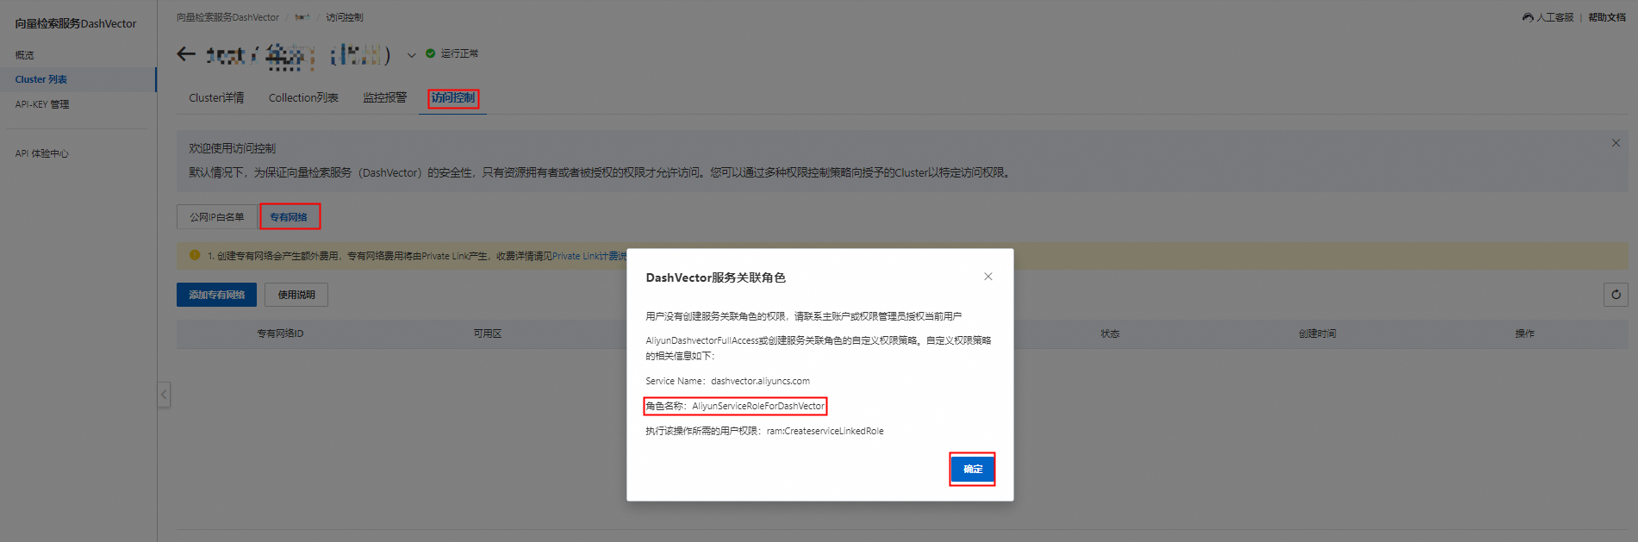The width and height of the screenshot is (1638, 542).
Task: Click role name AliyunServiceRoleForDashVector text
Action: [x=758, y=406]
